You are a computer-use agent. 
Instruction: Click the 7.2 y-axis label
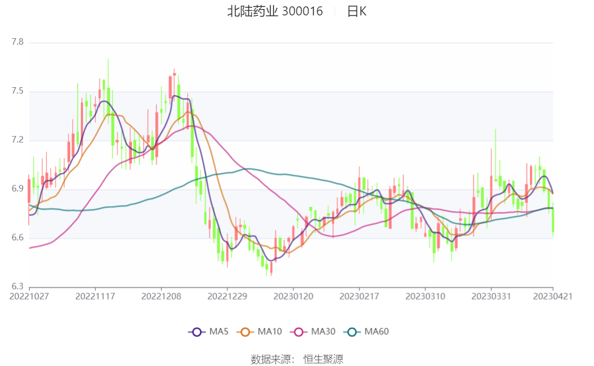point(18,140)
